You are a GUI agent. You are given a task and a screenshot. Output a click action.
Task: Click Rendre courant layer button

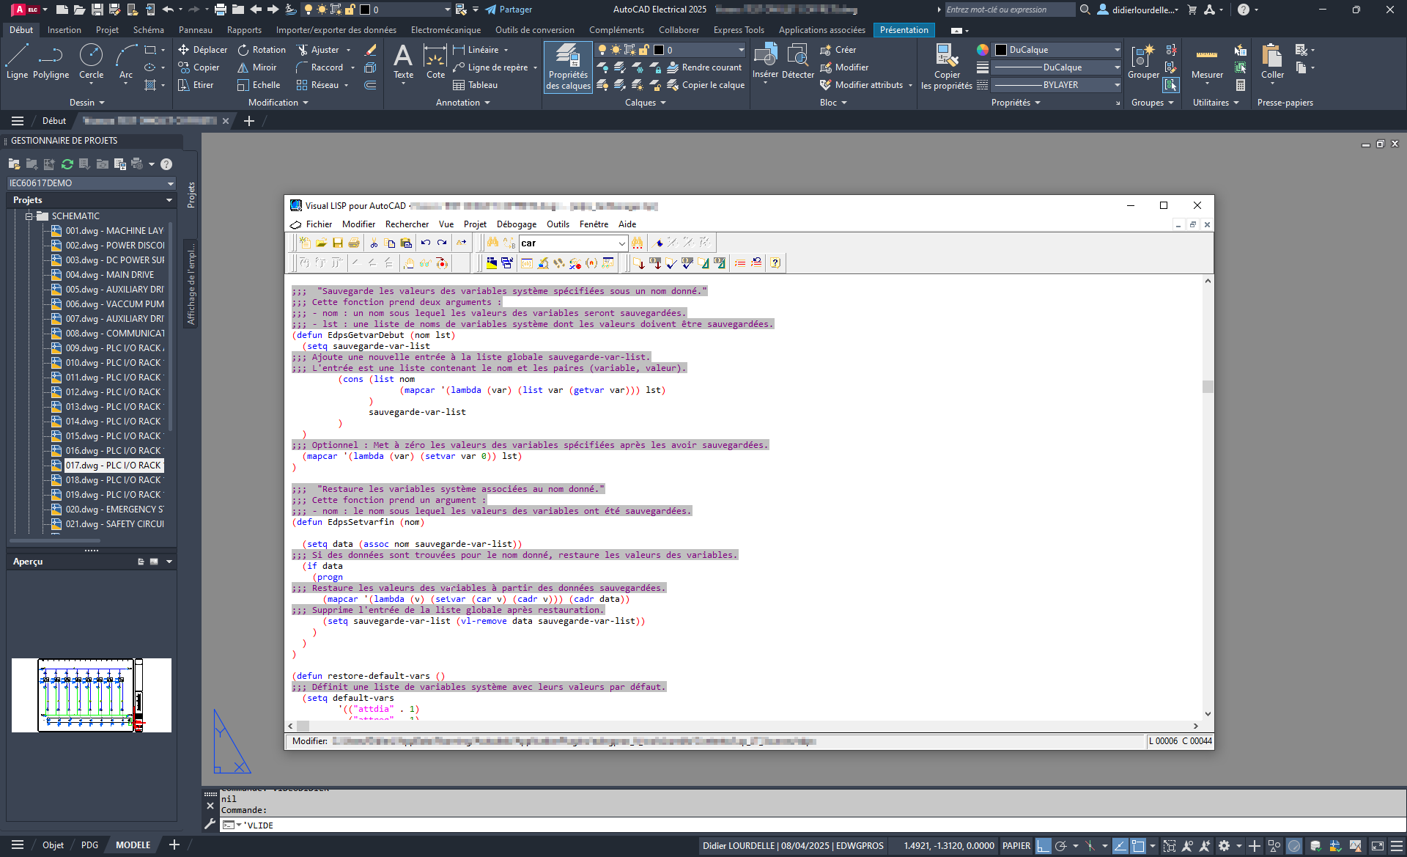[x=704, y=67]
